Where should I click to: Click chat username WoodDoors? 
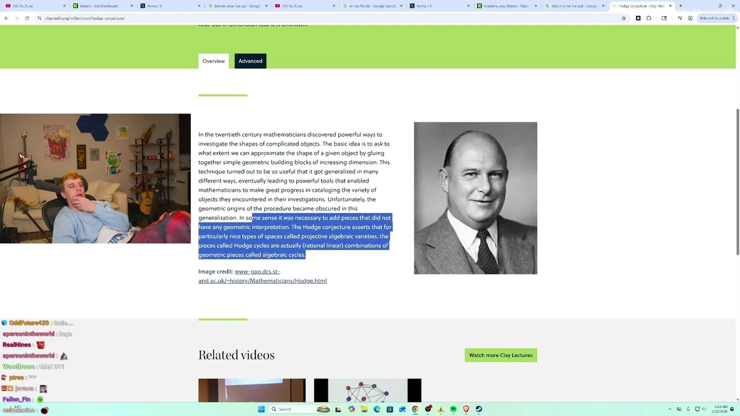(x=18, y=367)
